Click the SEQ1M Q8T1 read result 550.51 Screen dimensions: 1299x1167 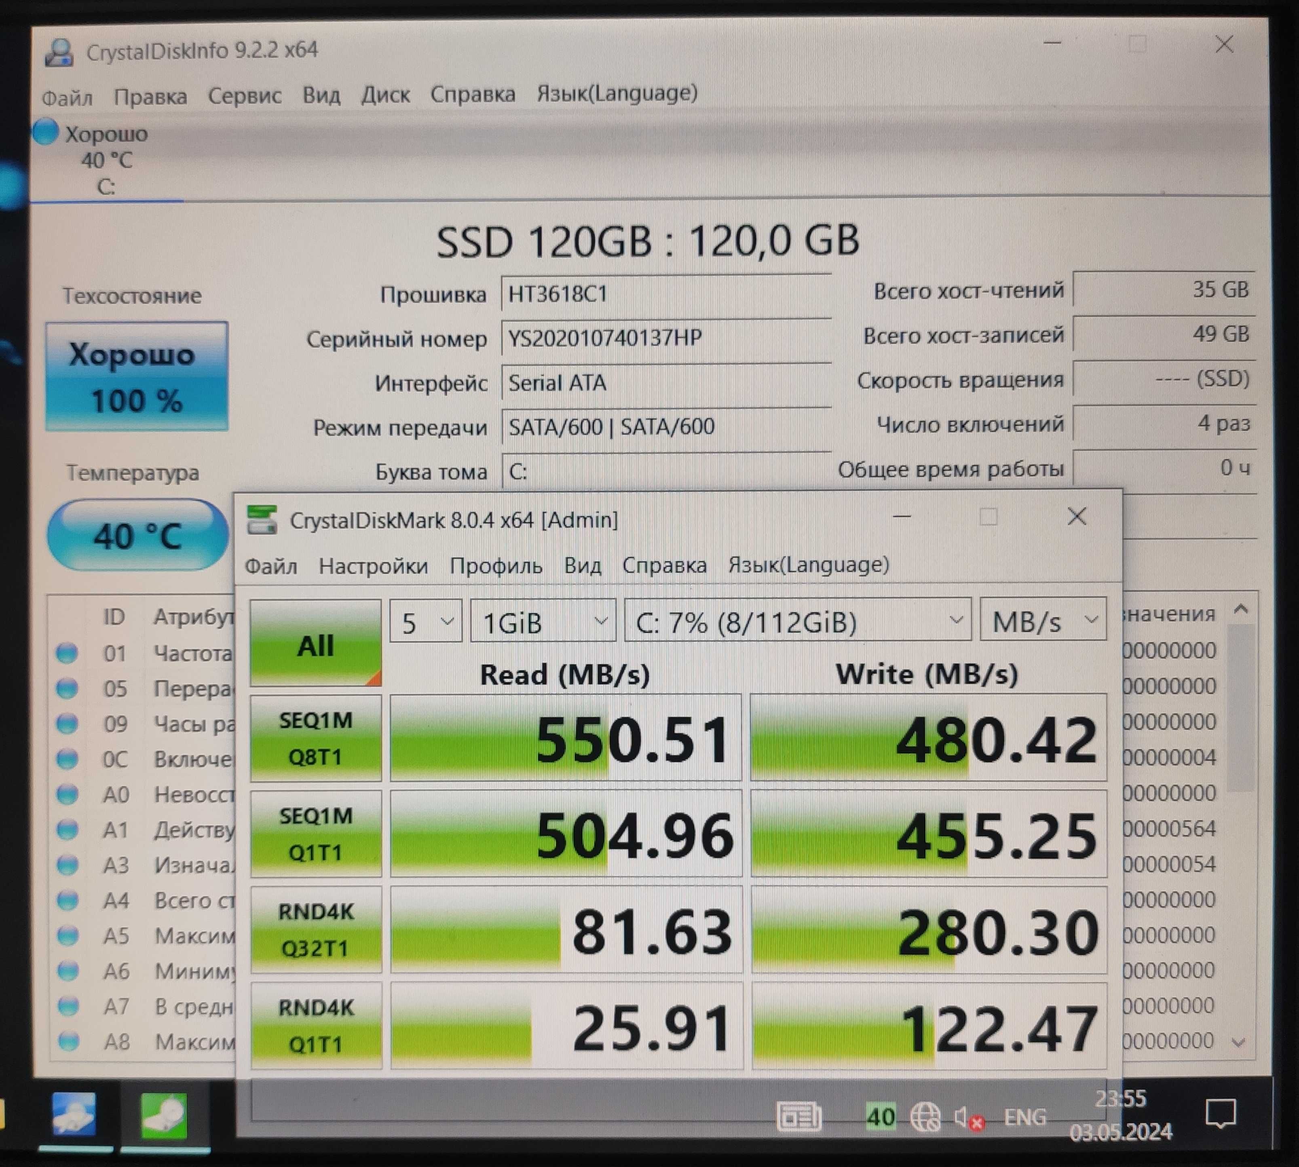coord(566,738)
